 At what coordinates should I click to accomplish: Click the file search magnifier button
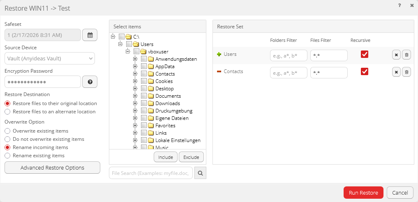tap(200, 173)
